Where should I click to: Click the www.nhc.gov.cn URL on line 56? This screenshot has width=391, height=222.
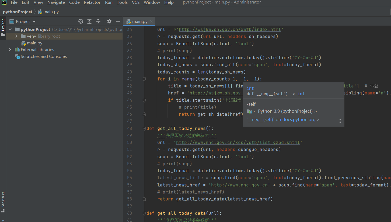point(239,185)
